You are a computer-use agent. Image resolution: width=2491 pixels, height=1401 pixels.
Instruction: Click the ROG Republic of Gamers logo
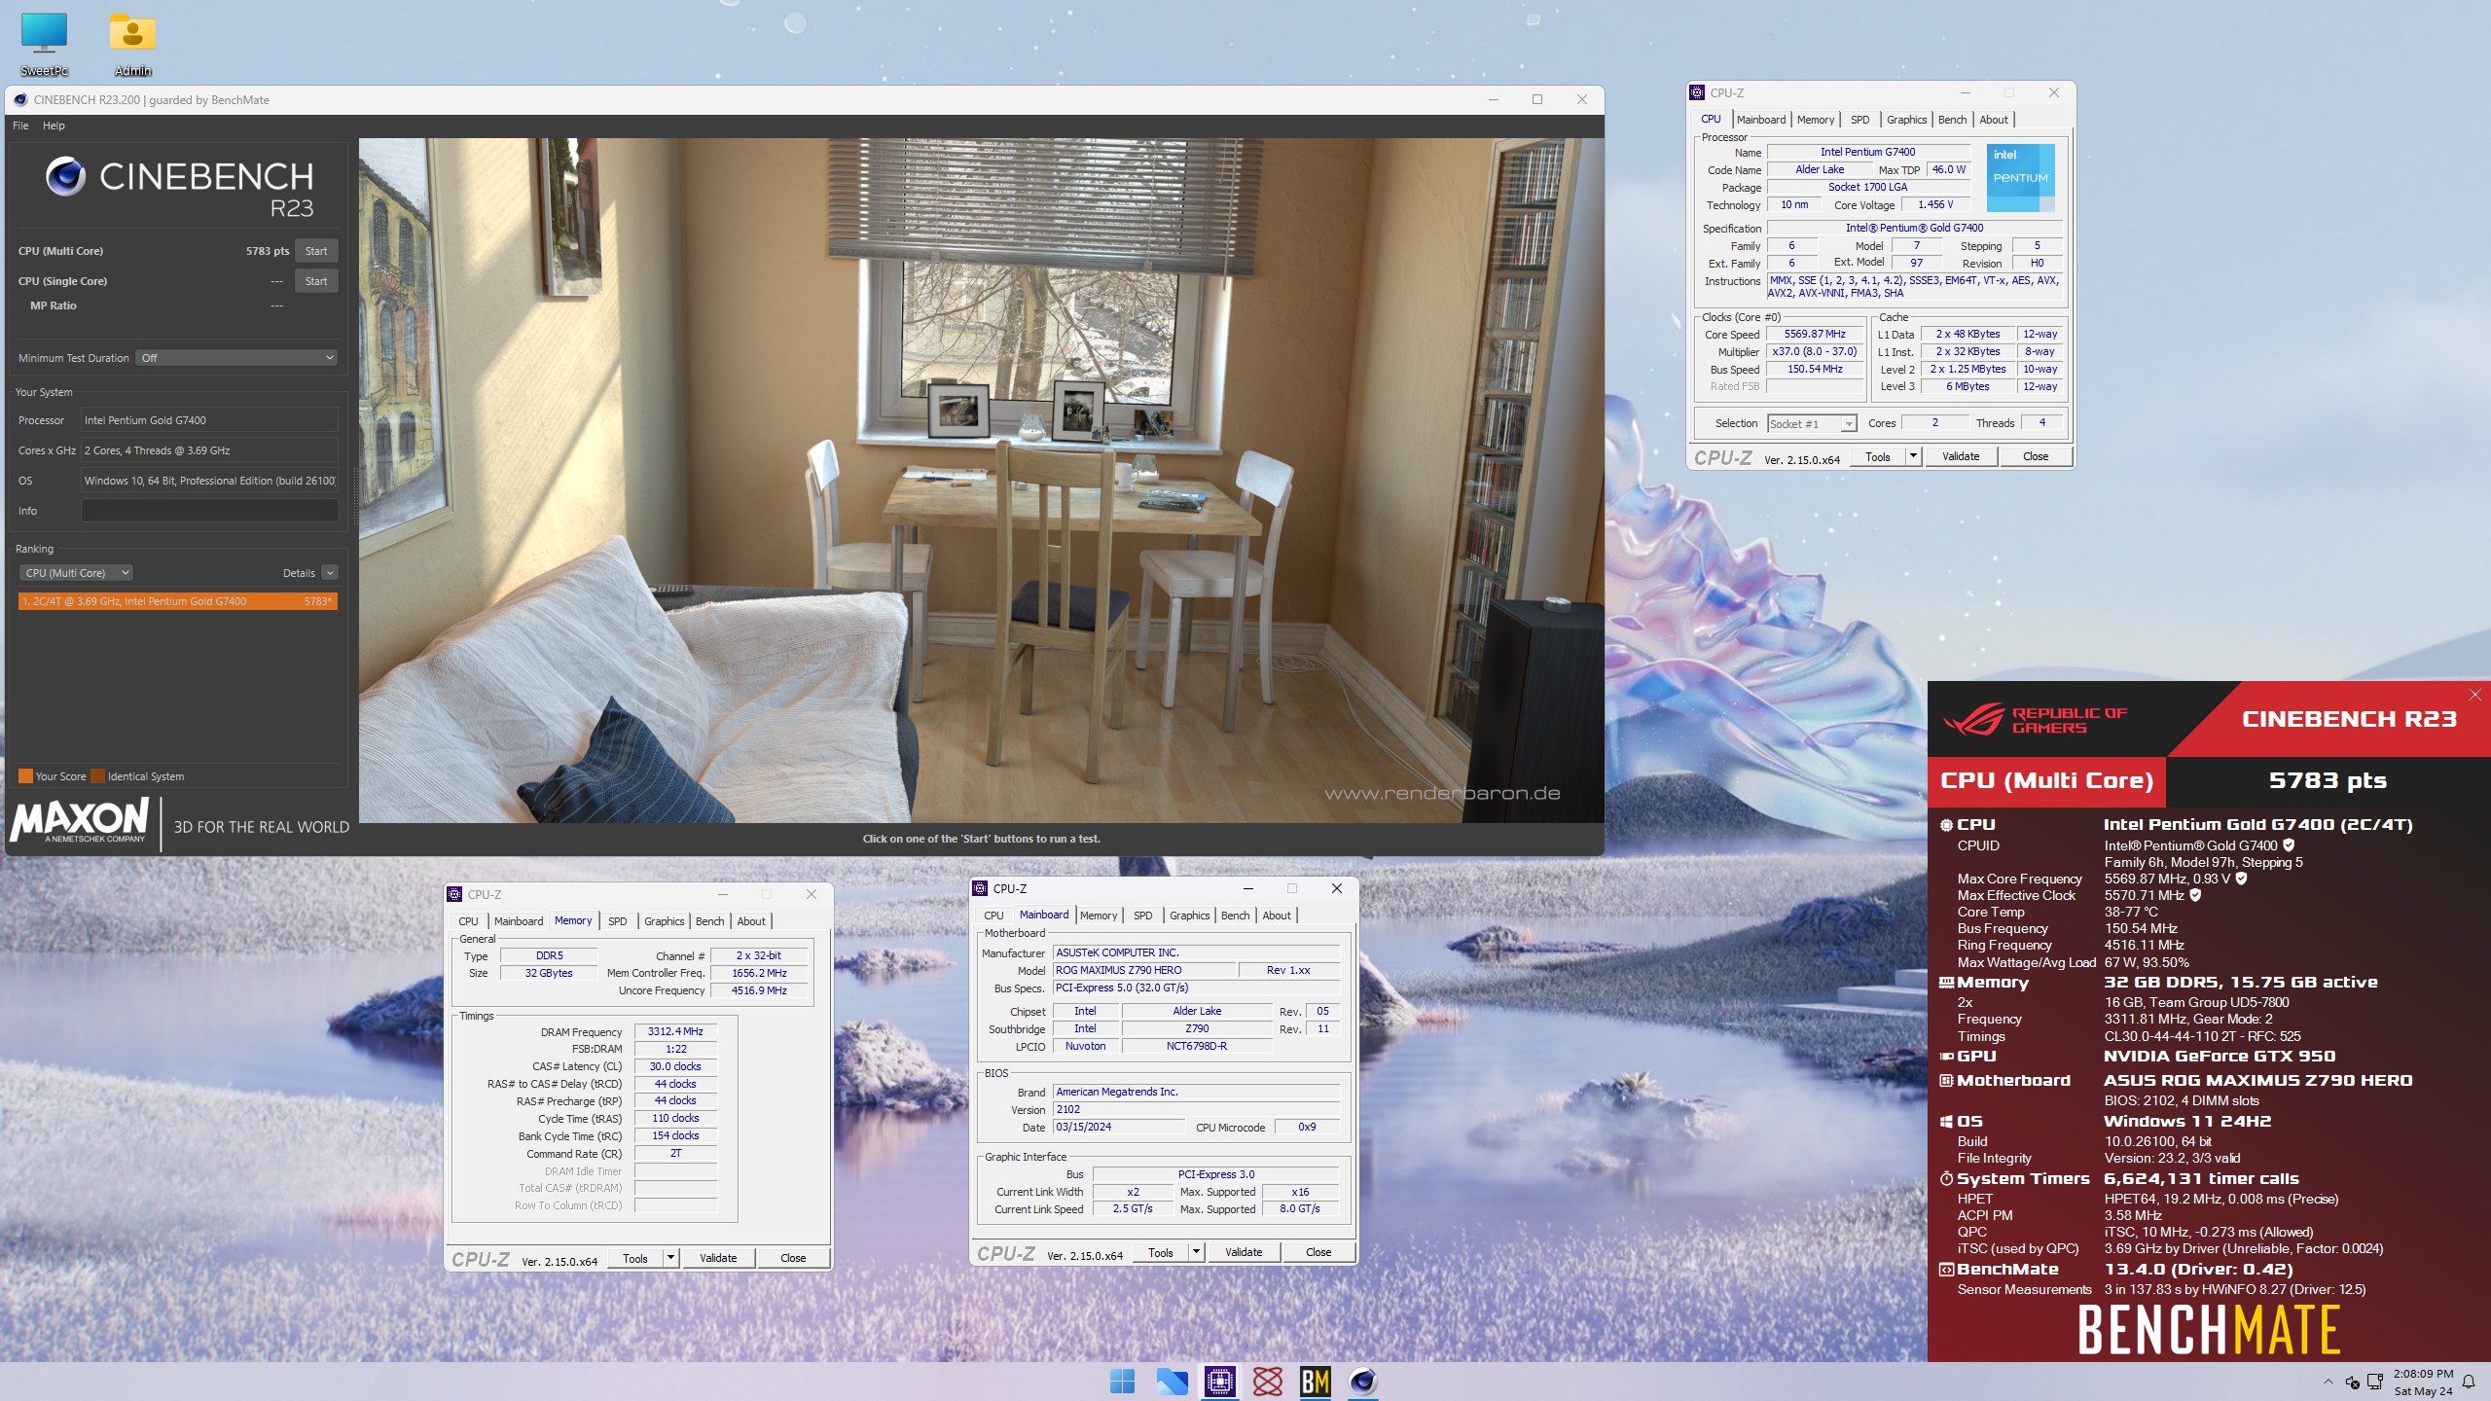click(2036, 720)
